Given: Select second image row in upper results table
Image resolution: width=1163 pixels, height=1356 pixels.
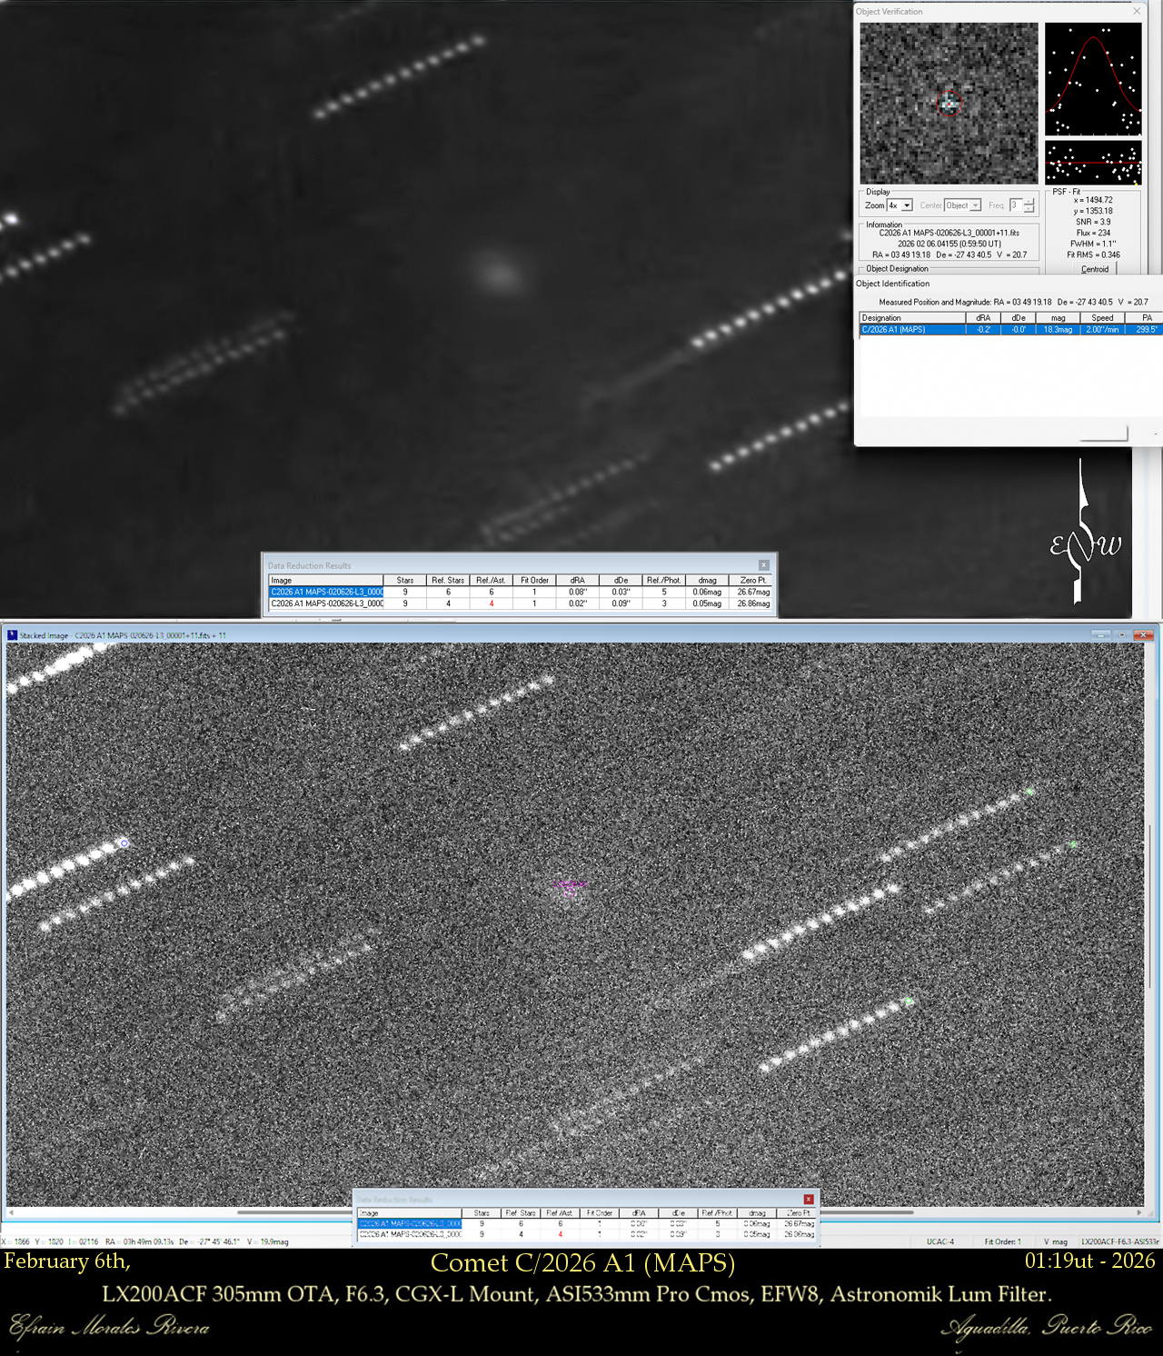Looking at the screenshot, I should [x=326, y=603].
